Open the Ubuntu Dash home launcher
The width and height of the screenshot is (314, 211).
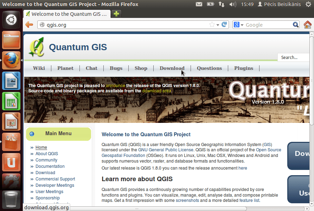11,20
